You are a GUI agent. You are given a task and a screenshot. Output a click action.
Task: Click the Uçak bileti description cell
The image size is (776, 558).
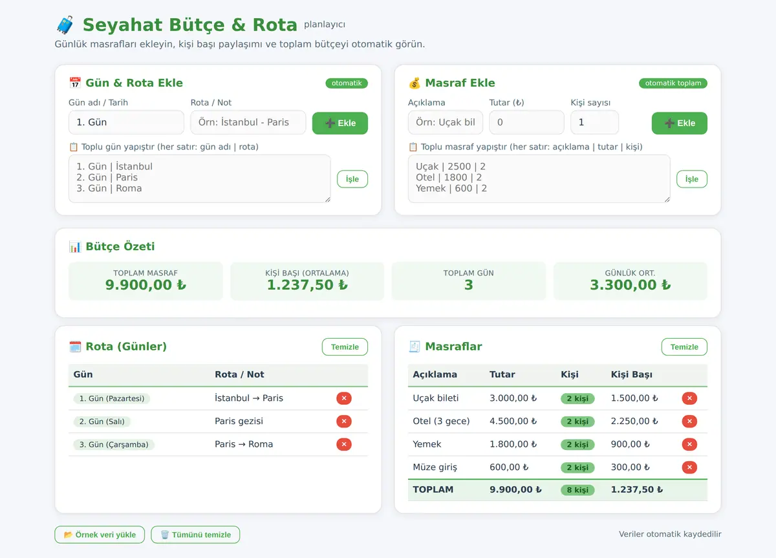436,398
